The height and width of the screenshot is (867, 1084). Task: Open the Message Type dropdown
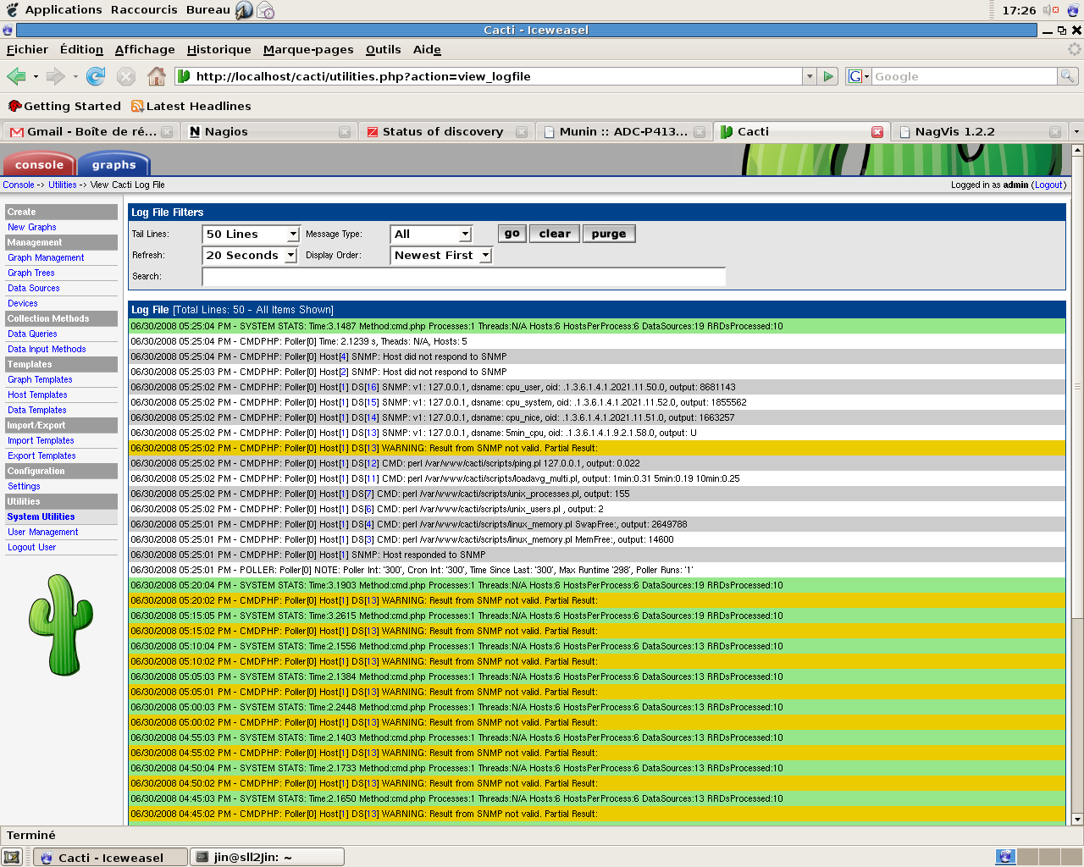[431, 234]
